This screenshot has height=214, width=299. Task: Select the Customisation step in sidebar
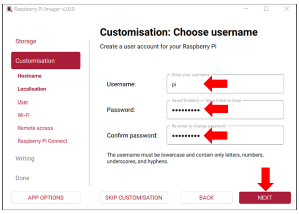tap(46, 61)
